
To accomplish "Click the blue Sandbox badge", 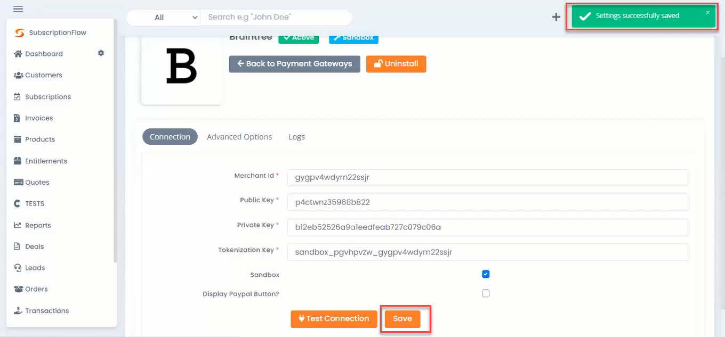I will [353, 38].
